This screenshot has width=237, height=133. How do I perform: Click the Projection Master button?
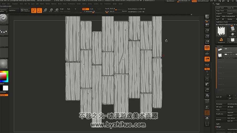point(3,10)
